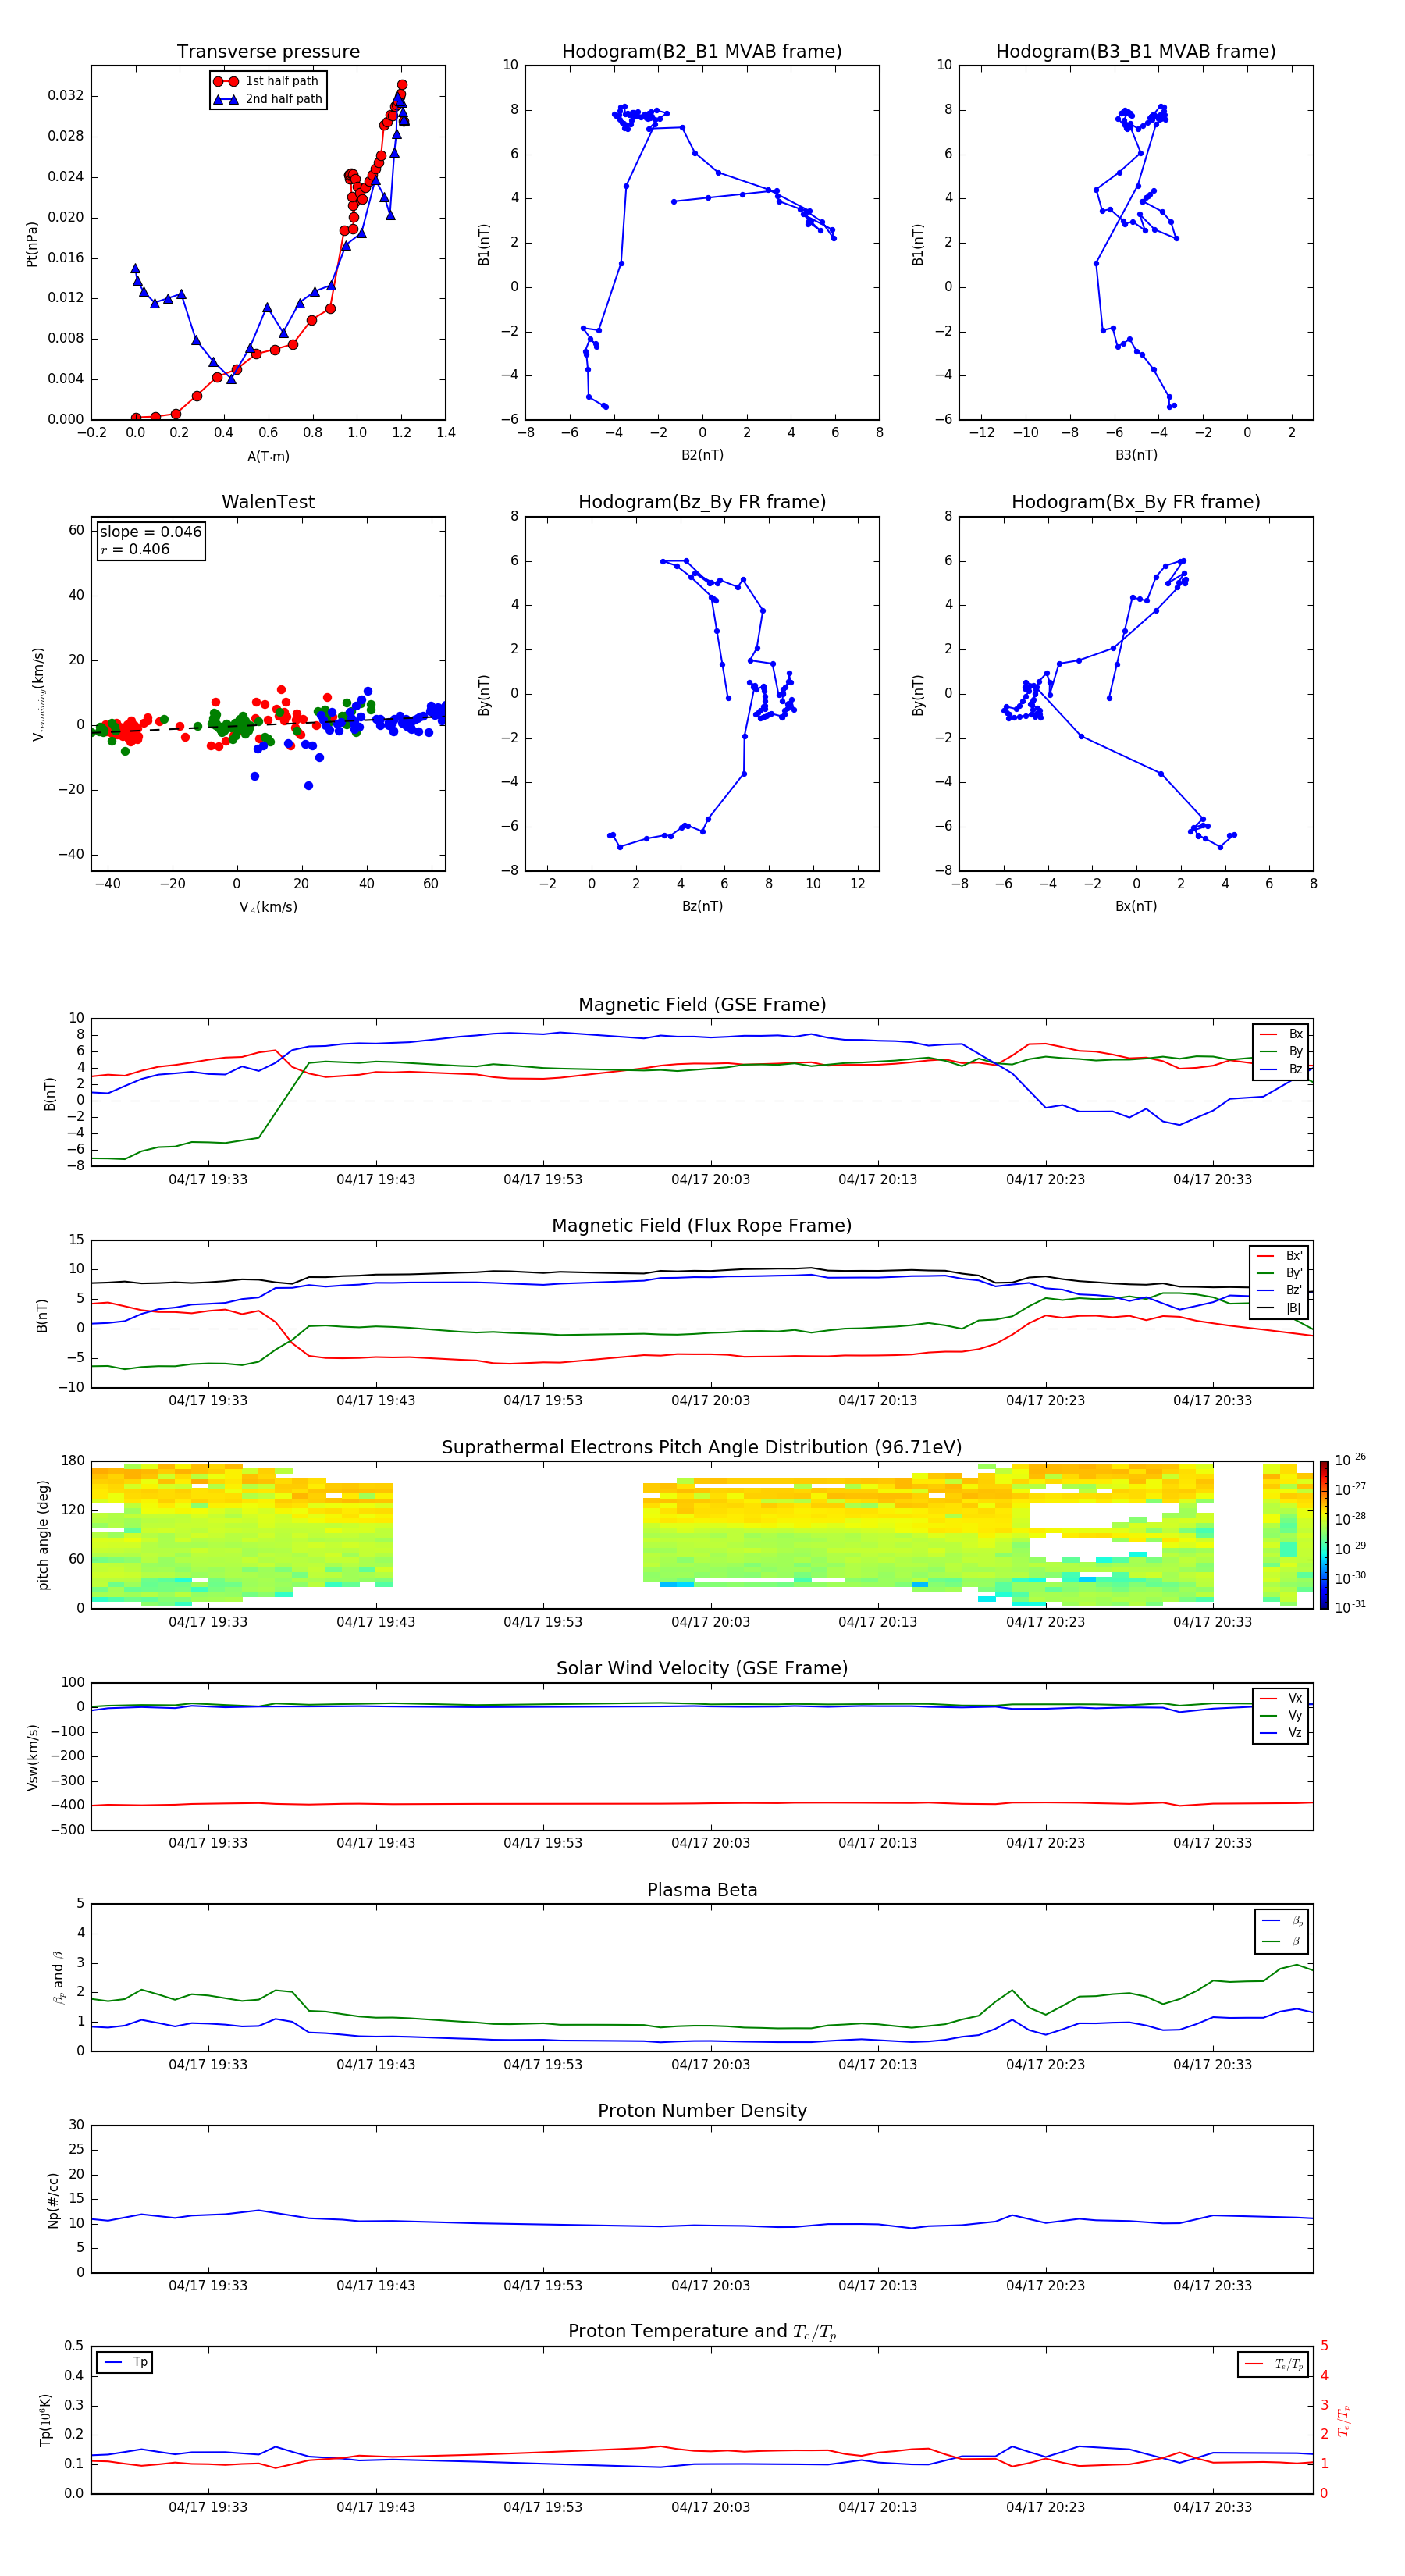Click the "Bx(nT)" x-axis label

pos(1136,906)
